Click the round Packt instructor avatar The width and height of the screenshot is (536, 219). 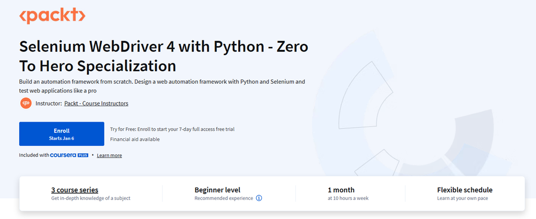click(x=26, y=103)
